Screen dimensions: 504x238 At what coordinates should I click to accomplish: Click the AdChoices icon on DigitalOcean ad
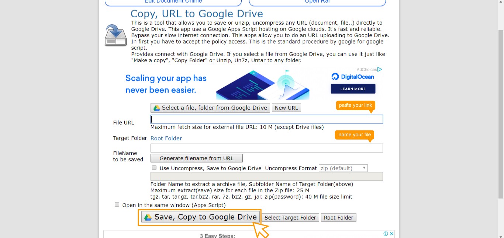tap(380, 69)
